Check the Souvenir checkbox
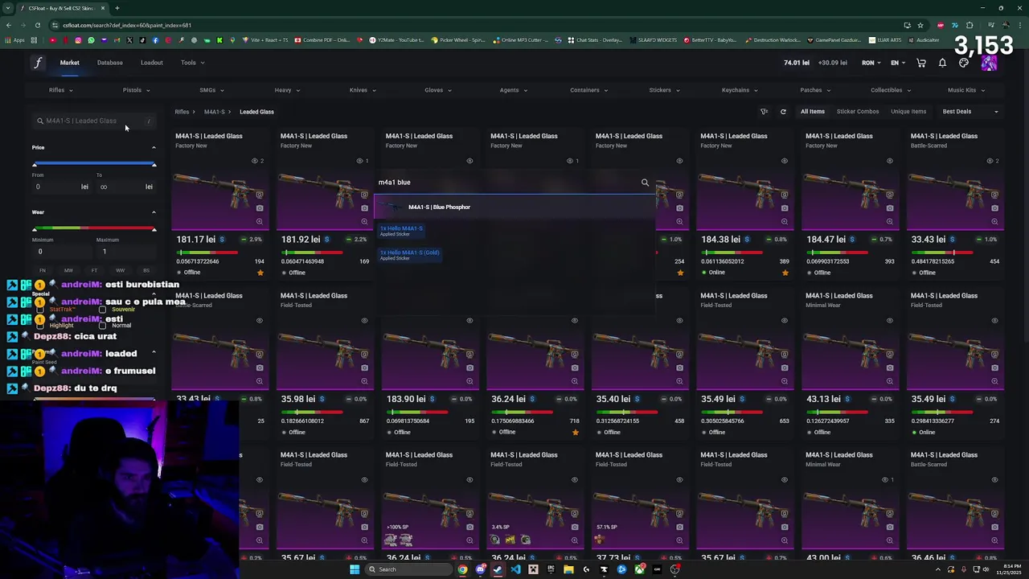Screen dimensions: 1029x579 pos(102,310)
